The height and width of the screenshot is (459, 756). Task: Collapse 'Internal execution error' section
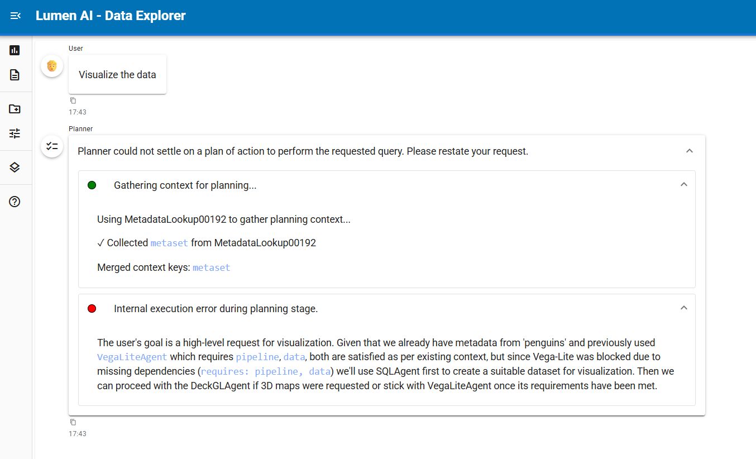pyautogui.click(x=683, y=308)
